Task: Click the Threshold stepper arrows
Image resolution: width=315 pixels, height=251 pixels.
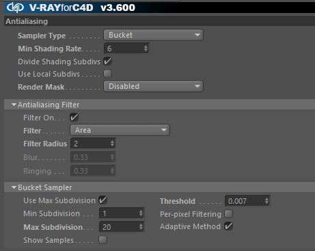Action: [x=266, y=201]
